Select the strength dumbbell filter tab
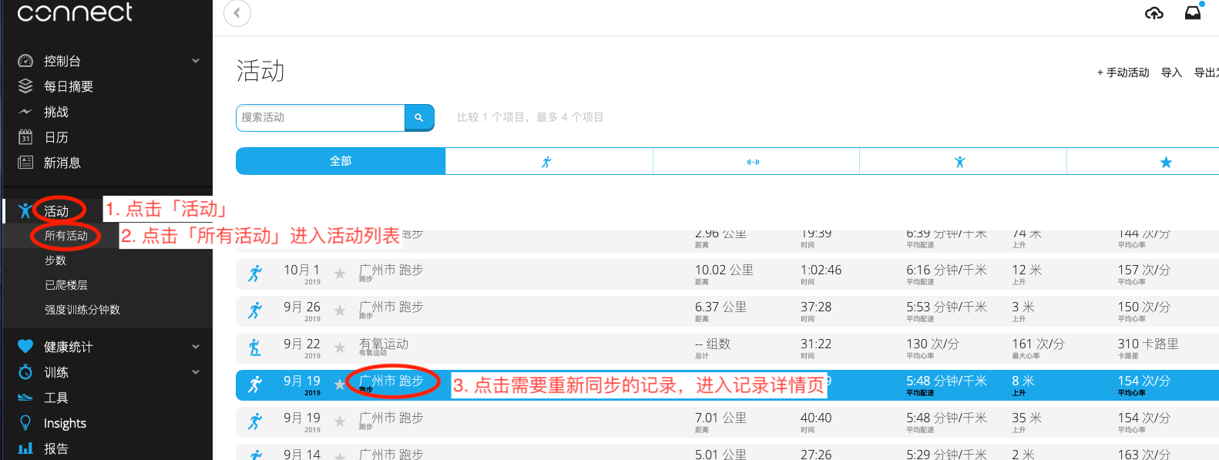Image resolution: width=1219 pixels, height=460 pixels. pos(756,161)
